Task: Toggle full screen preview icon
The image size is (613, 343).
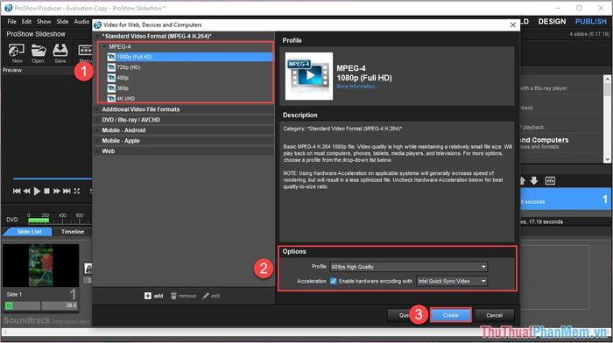Action: (77, 191)
